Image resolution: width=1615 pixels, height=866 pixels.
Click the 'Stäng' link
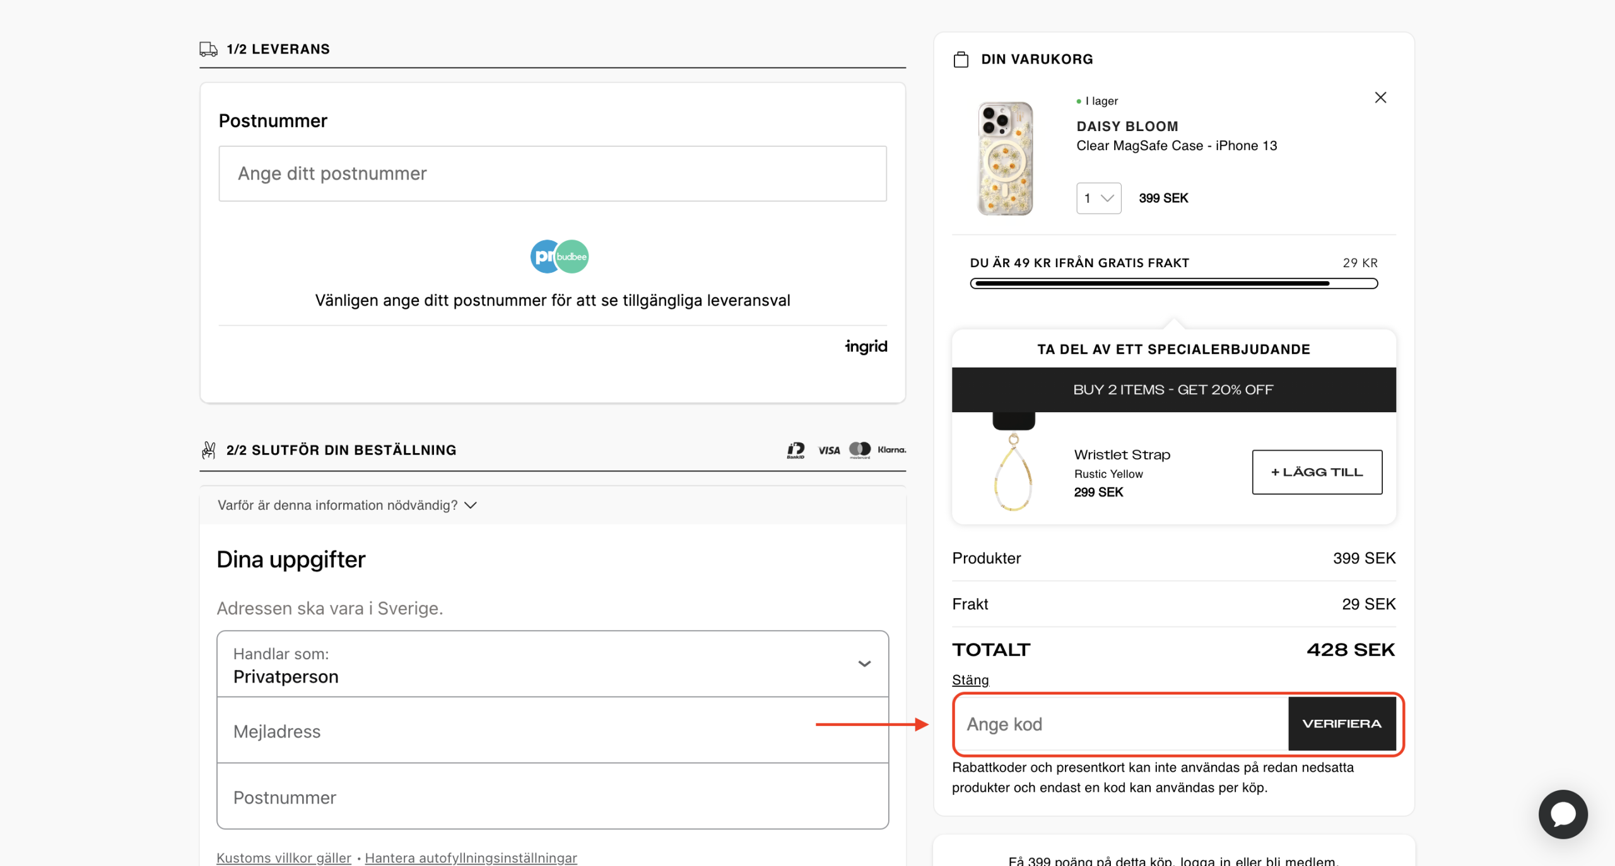click(970, 680)
